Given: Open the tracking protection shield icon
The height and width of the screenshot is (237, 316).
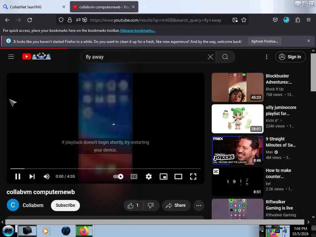Looking at the screenshot, I should pos(61,20).
